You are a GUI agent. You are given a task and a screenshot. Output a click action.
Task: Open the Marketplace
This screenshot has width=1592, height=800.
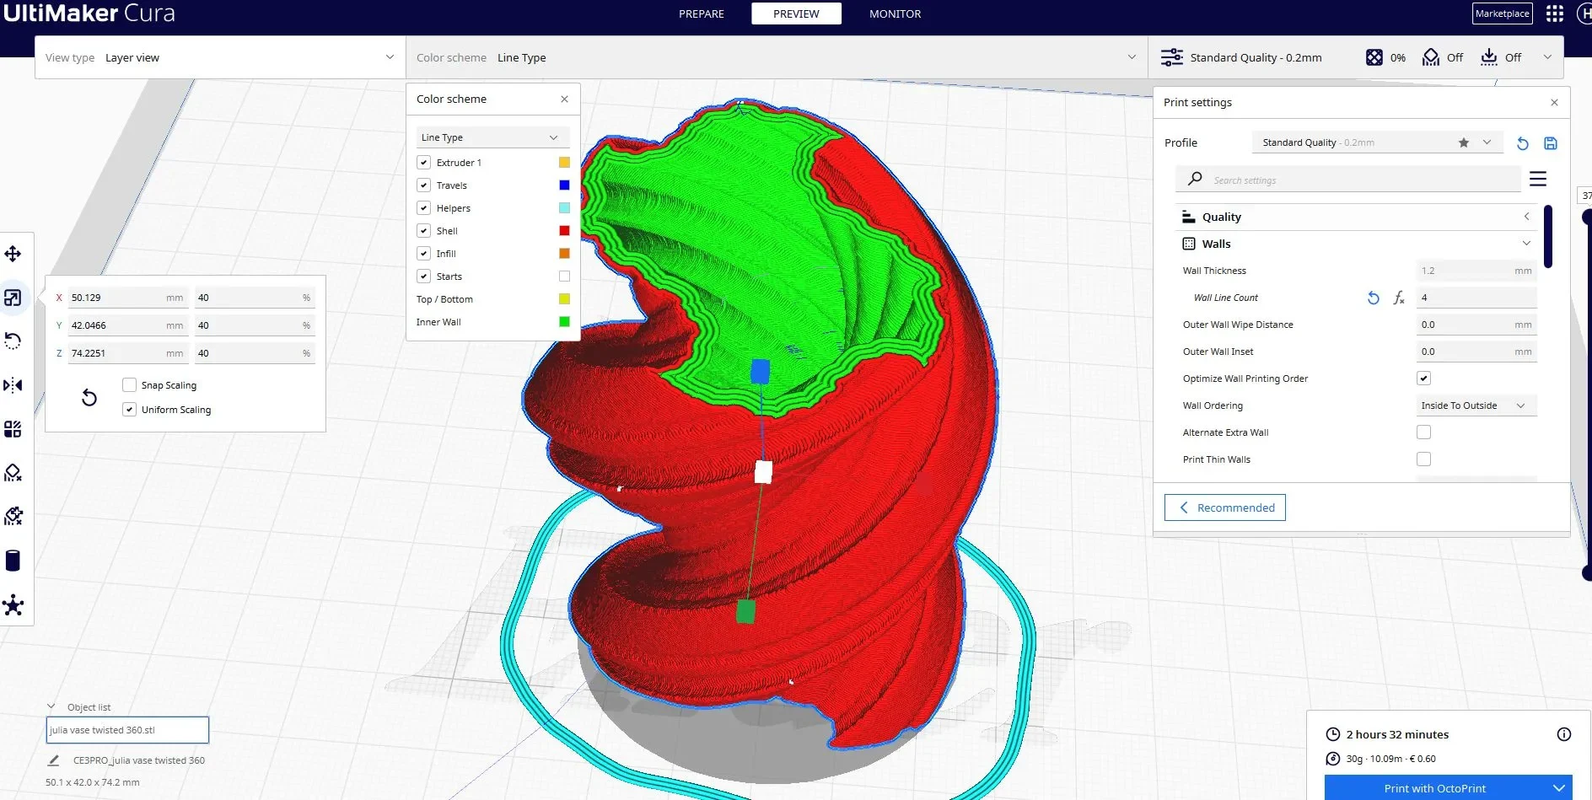pos(1502,13)
